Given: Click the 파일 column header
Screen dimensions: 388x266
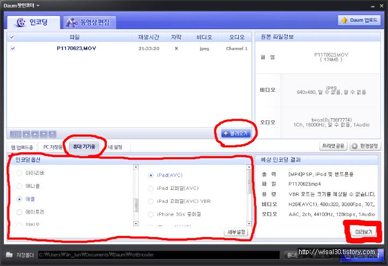Looking at the screenshot, I should [74, 37].
